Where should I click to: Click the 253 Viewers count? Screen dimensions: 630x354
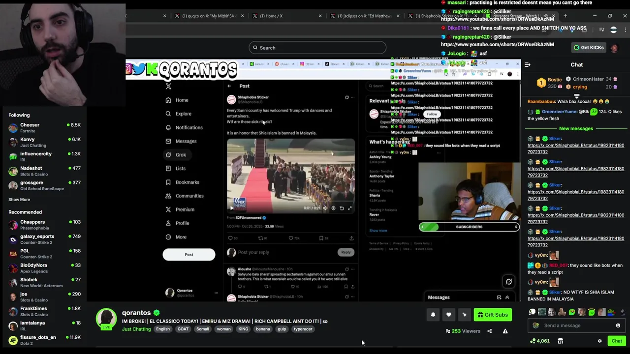coord(463,331)
